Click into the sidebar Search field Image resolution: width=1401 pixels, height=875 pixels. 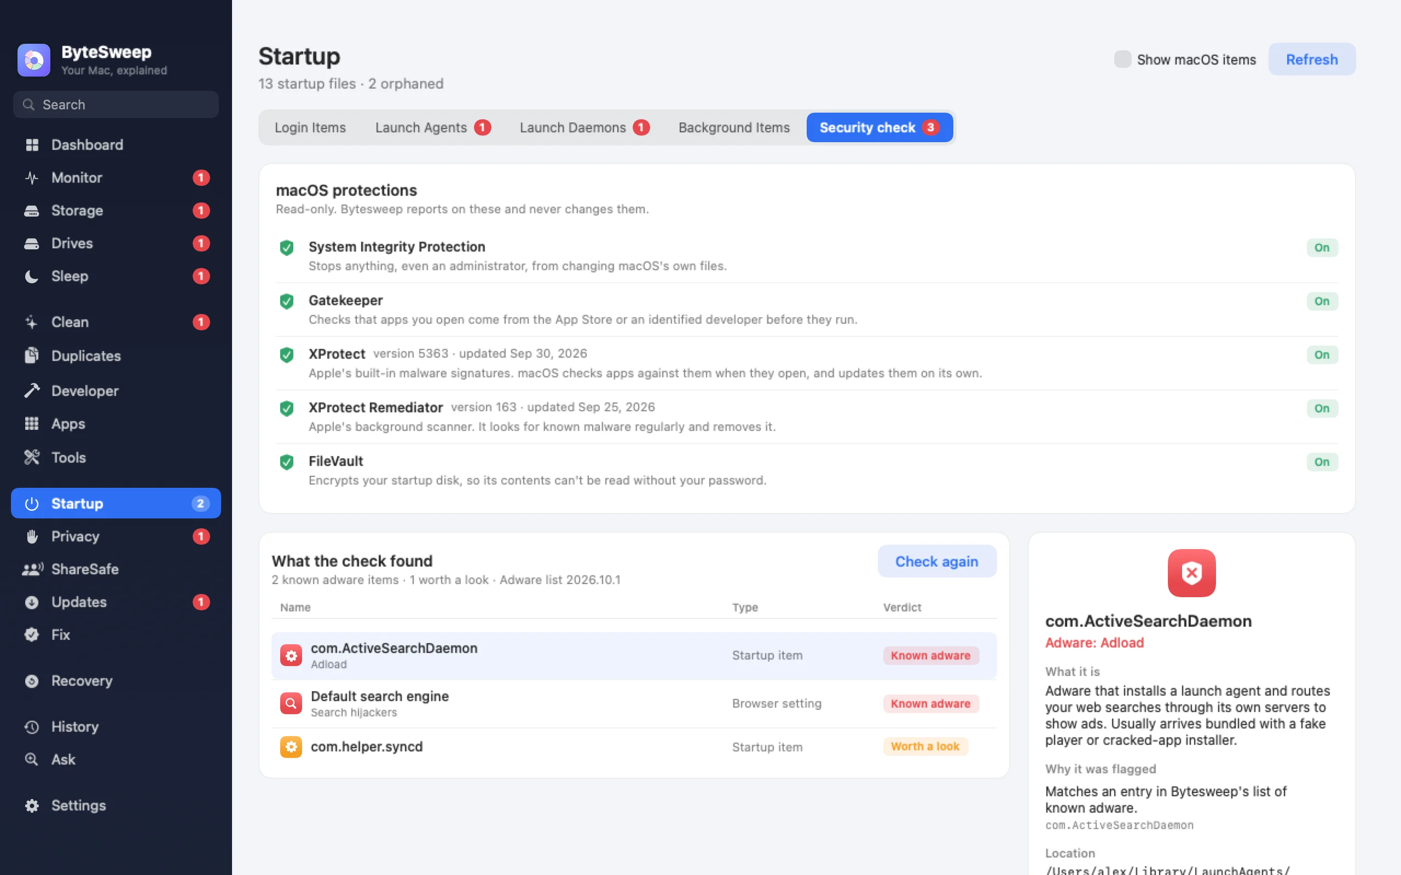(x=116, y=105)
